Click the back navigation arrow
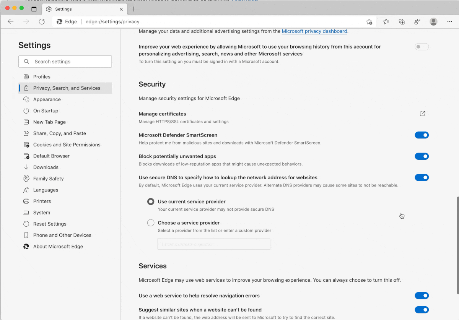 click(x=10, y=22)
